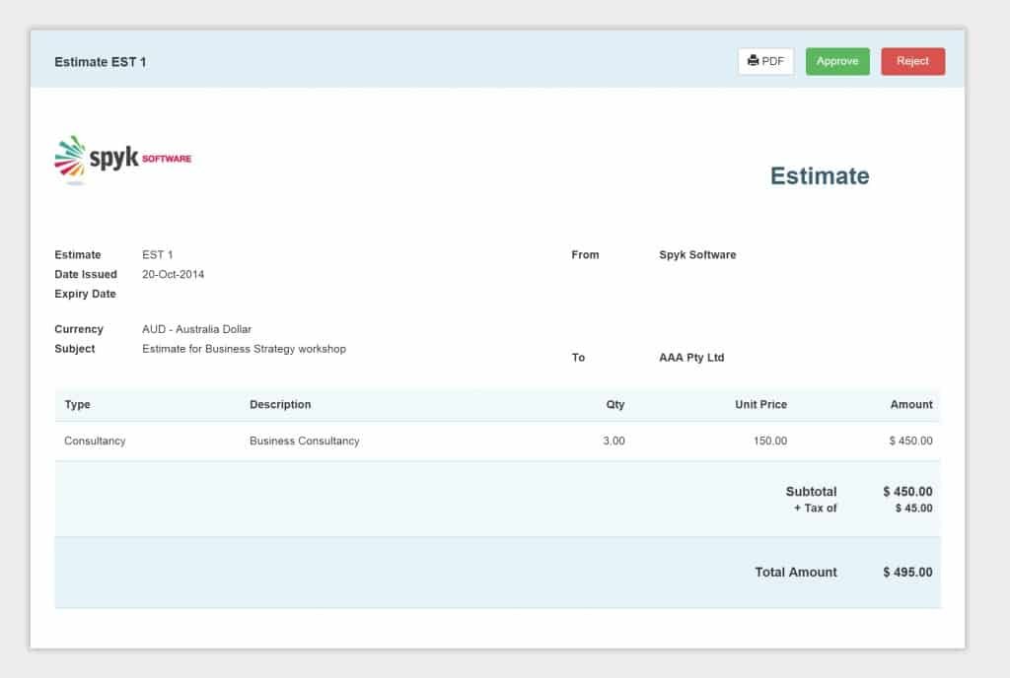Approve the estimate EST 1
1010x678 pixels.
click(x=837, y=61)
